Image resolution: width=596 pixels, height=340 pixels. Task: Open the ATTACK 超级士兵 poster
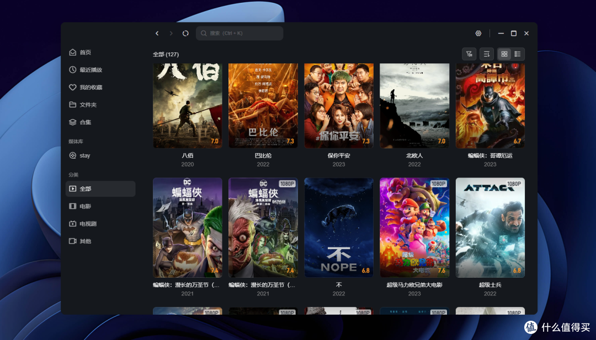coord(490,228)
